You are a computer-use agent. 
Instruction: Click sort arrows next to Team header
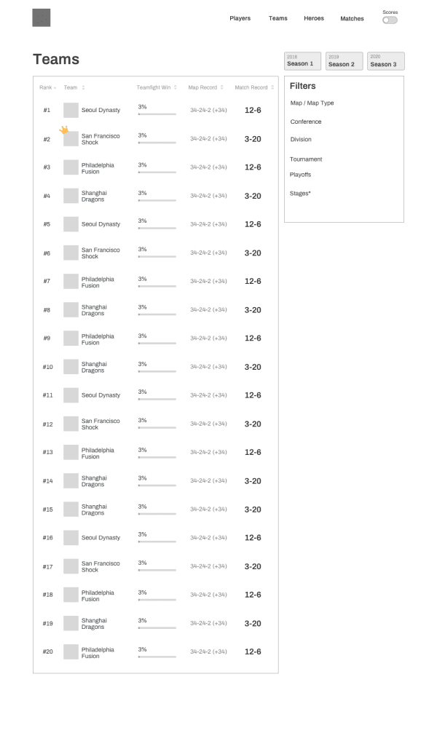pyautogui.click(x=83, y=87)
